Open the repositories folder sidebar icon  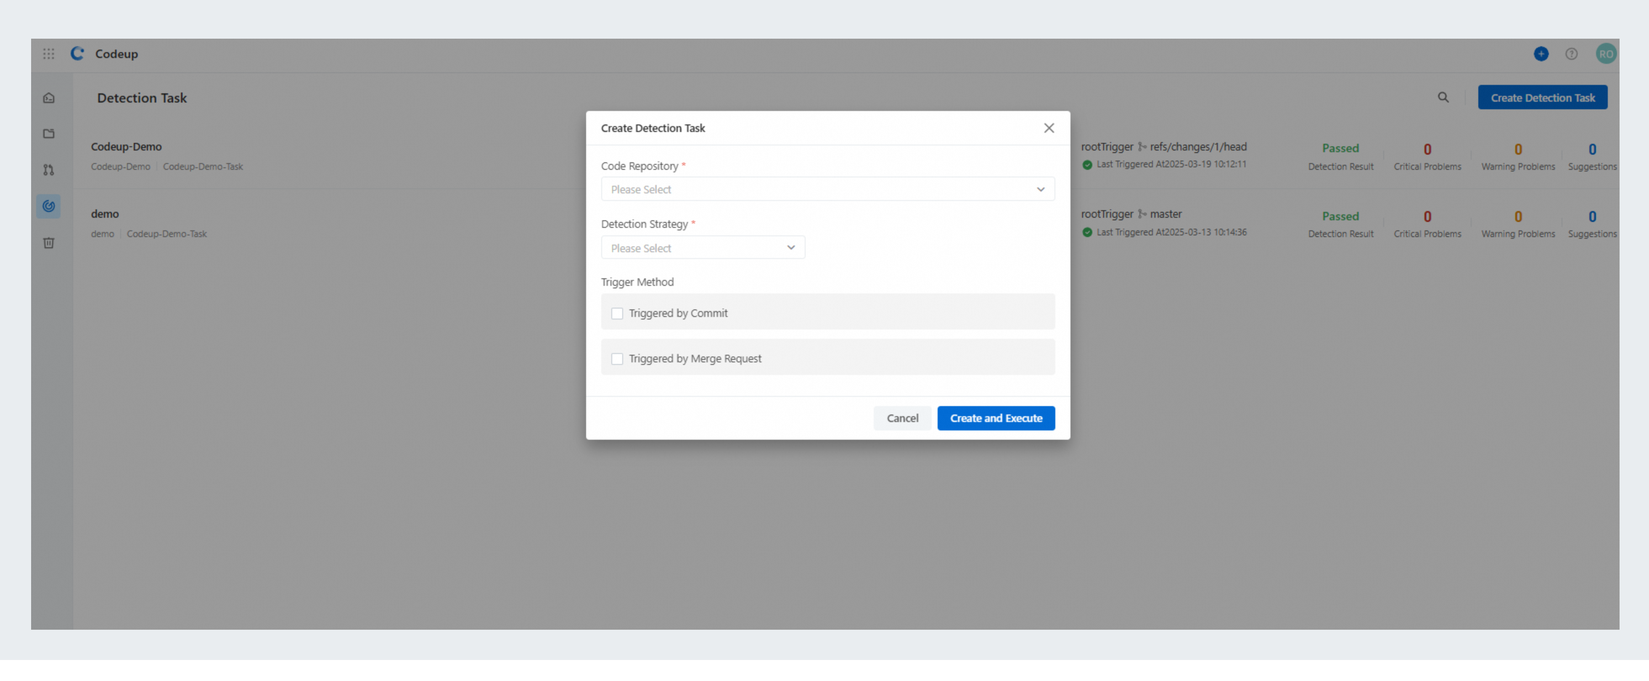(49, 134)
